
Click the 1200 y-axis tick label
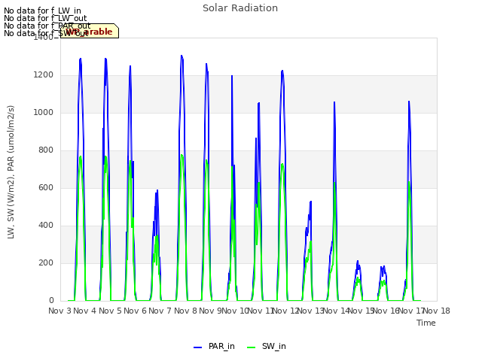pyautogui.click(x=44, y=75)
